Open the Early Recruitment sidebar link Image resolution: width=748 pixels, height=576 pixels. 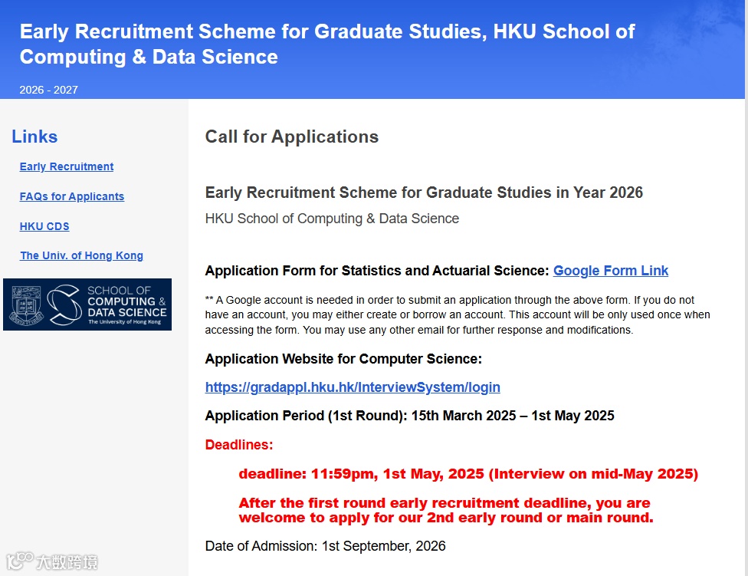67,166
